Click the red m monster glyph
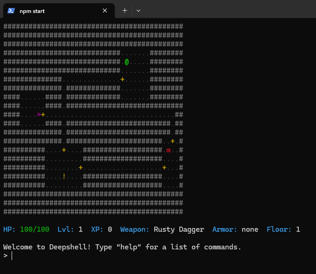 169,150
